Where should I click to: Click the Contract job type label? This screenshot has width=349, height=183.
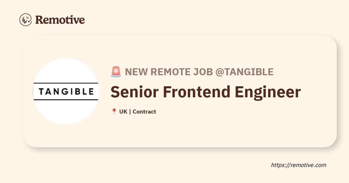(x=144, y=112)
